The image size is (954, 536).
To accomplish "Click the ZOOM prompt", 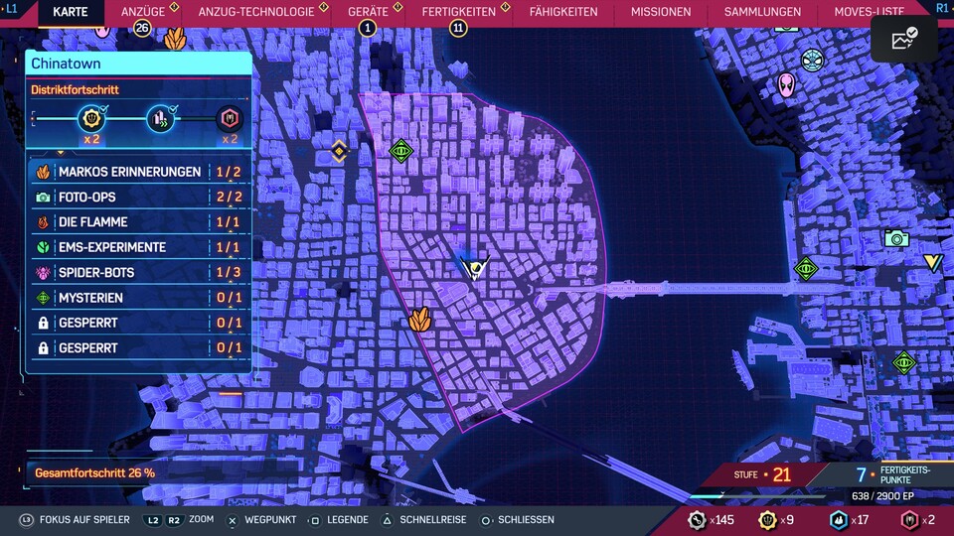I will tap(179, 520).
